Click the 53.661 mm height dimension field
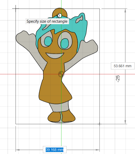Screen dimensions: 135x154 click(x=123, y=66)
